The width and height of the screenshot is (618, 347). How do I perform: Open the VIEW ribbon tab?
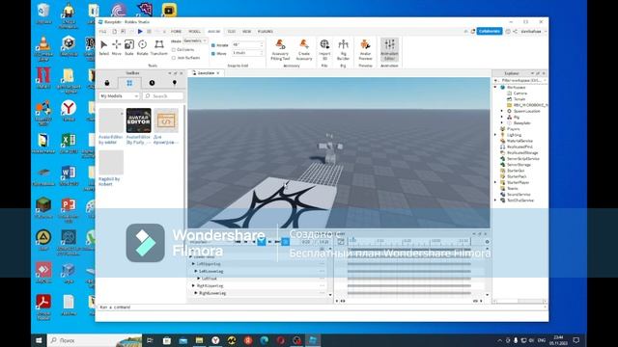click(x=247, y=32)
